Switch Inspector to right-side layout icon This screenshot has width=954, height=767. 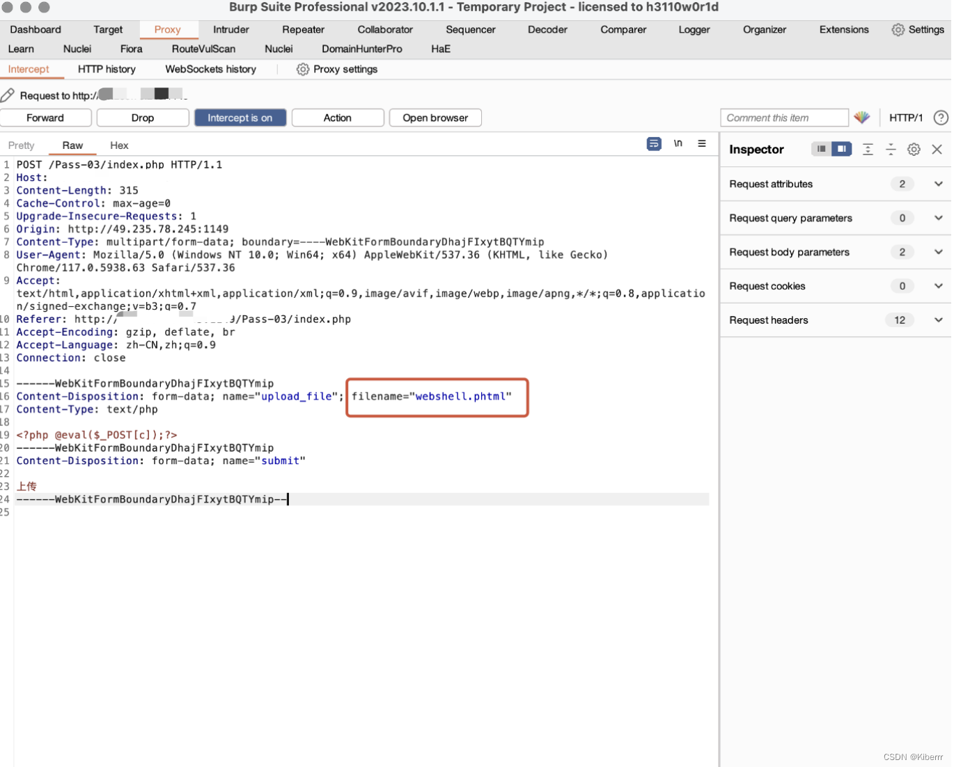842,149
